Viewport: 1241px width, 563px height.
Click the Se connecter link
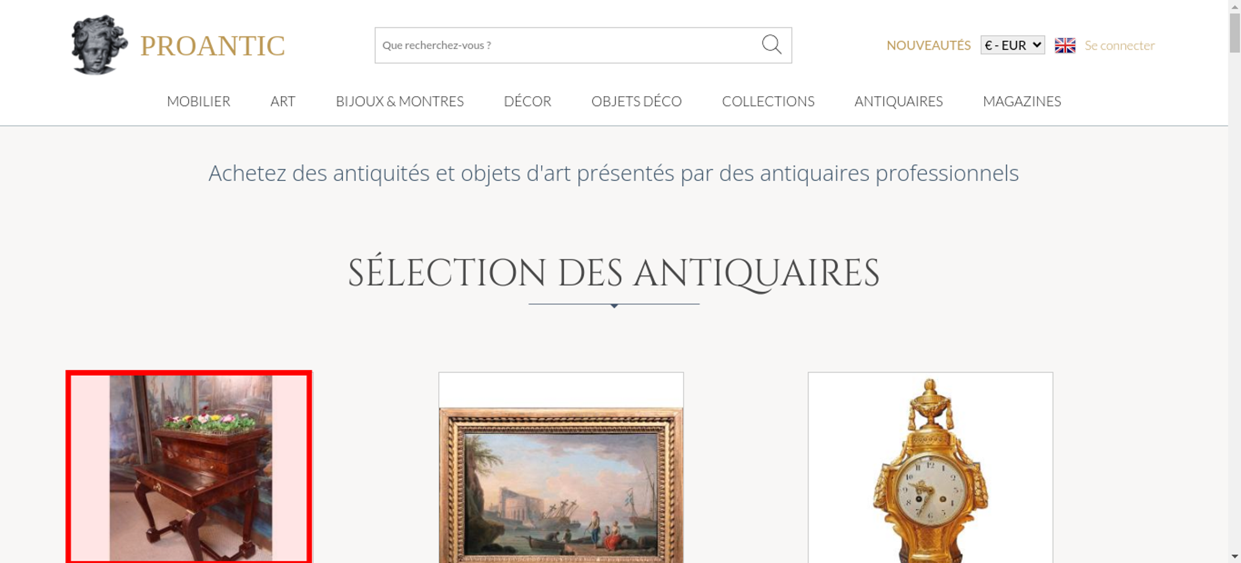click(x=1119, y=45)
